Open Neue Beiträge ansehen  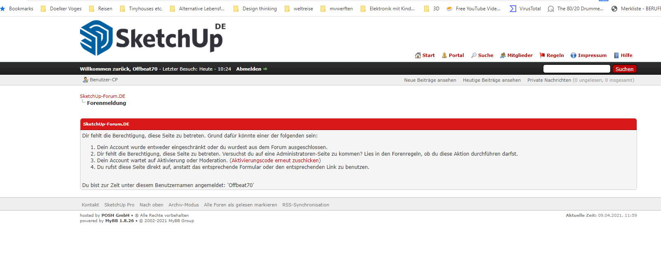(430, 80)
